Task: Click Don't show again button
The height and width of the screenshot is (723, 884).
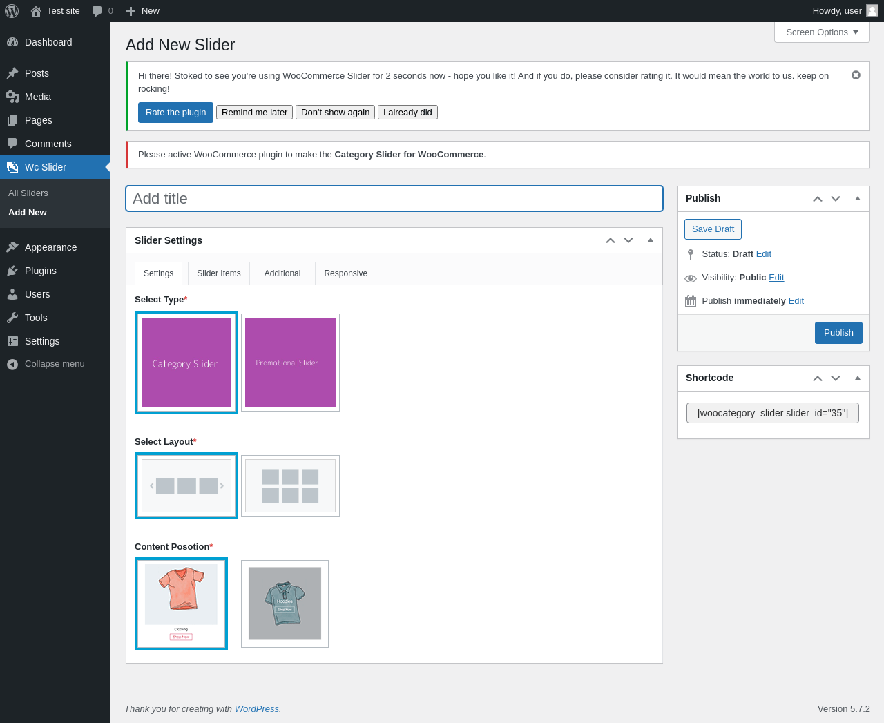Action: coord(336,113)
